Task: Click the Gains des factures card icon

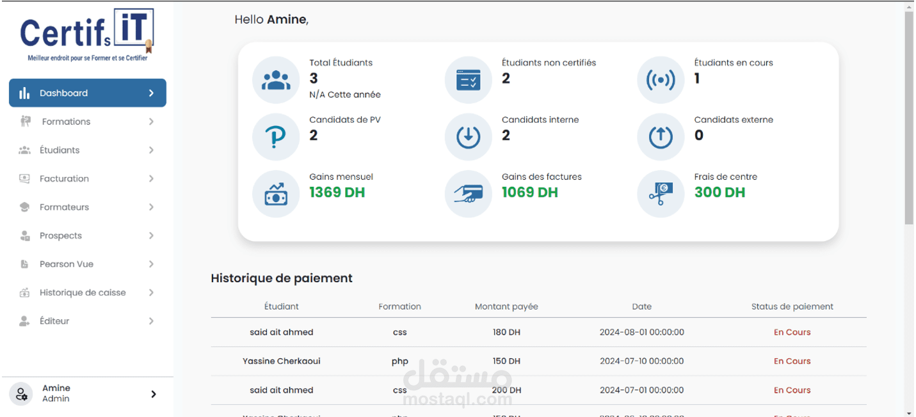Action: coord(469,194)
